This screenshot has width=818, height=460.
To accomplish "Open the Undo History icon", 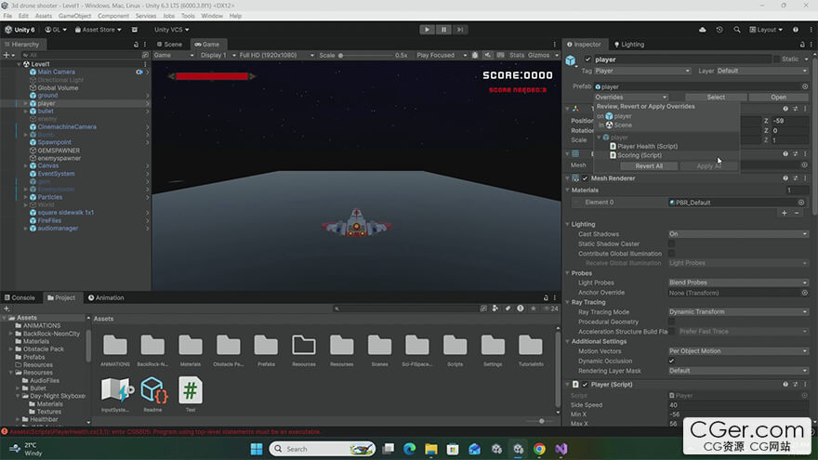I will (719, 30).
